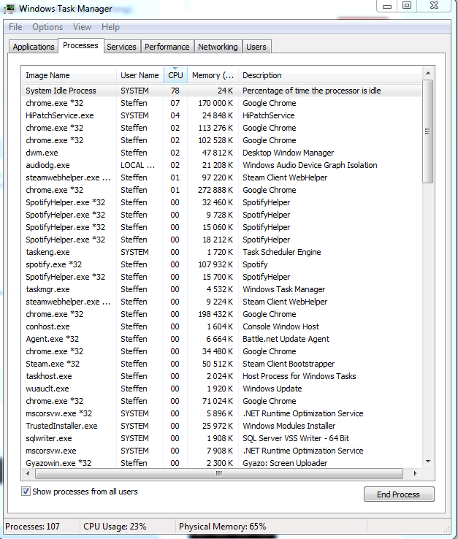Click the Battle.net Update Agent description
The width and height of the screenshot is (458, 539).
coord(286,339)
